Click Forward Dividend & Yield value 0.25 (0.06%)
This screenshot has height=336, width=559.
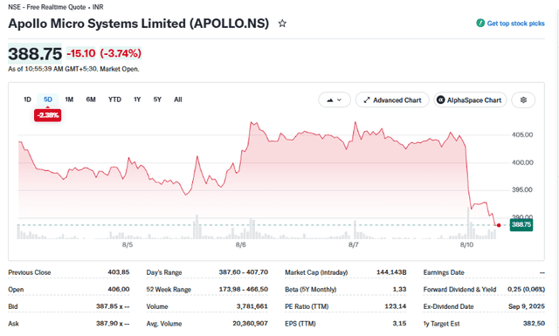[x=526, y=290]
